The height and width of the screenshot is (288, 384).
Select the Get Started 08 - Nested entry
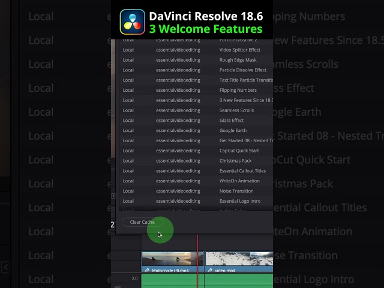(x=196, y=140)
